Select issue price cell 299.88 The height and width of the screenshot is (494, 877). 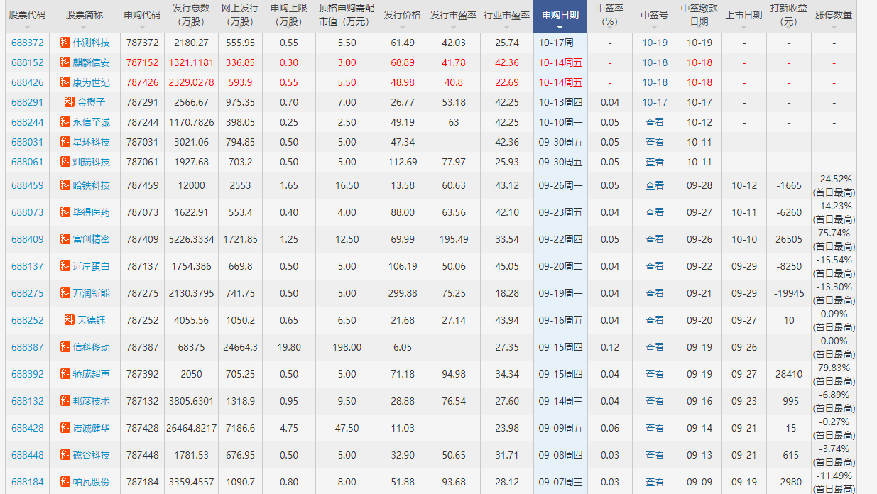[x=402, y=293]
